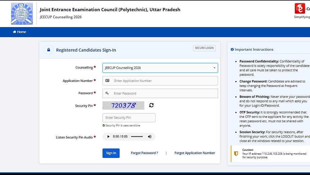This screenshot has width=310, height=175.
Task: Click the shield icon in Caution box
Action: click(x=236, y=153)
